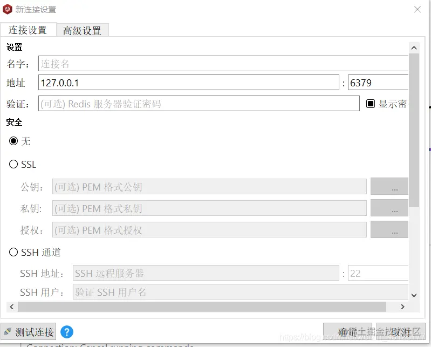Click the 私钥 PEM private key field
The height and width of the screenshot is (347, 431).
(209, 208)
